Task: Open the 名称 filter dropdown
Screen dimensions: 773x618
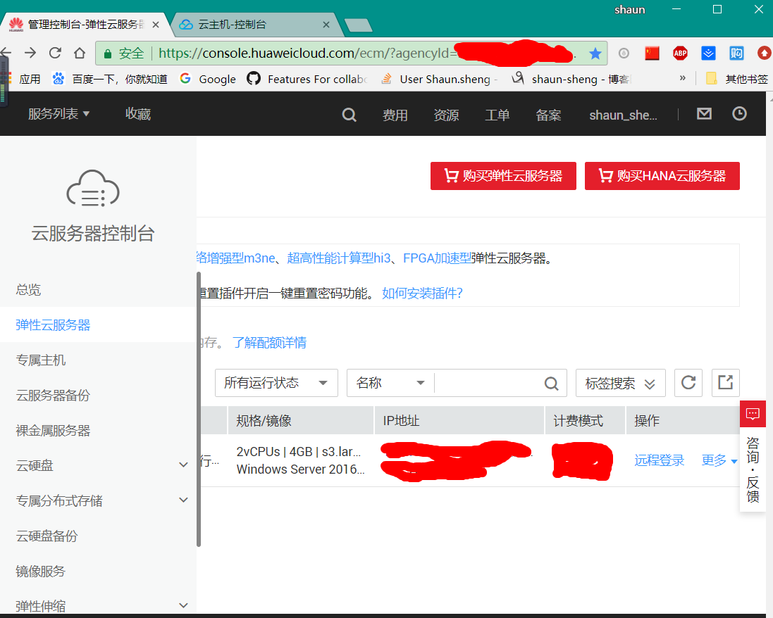Action: (390, 383)
